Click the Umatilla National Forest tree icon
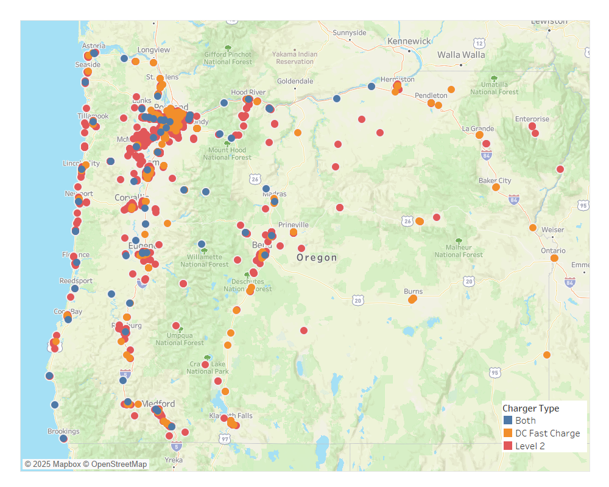Viewport: 609px width, 487px height. pyautogui.click(x=494, y=79)
